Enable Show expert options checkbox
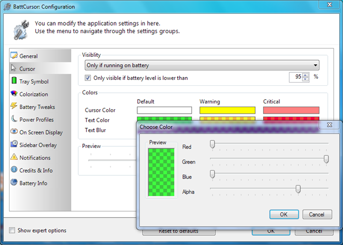This screenshot has width=343, height=245. click(x=12, y=230)
